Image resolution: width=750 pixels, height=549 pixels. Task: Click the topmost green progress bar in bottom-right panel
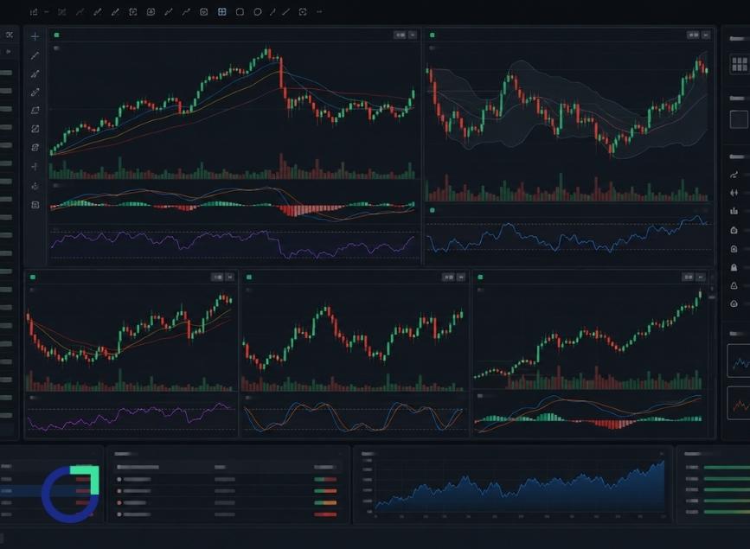click(x=727, y=467)
